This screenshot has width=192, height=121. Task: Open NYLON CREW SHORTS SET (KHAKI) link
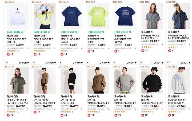click(x=44, y=102)
